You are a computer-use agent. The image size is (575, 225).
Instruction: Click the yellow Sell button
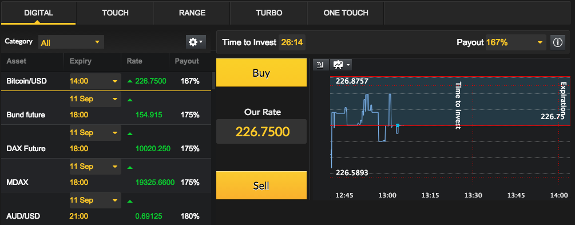261,185
